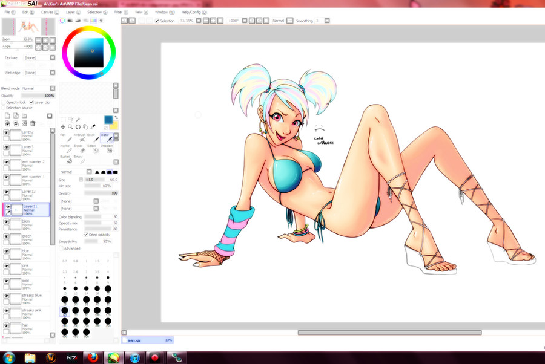Create a new layer folder
The width and height of the screenshot is (545, 364).
pos(24,115)
